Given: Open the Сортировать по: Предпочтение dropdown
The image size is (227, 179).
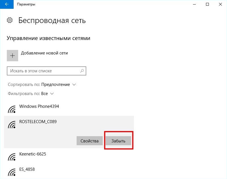Looking at the screenshot, I should tap(42, 85).
